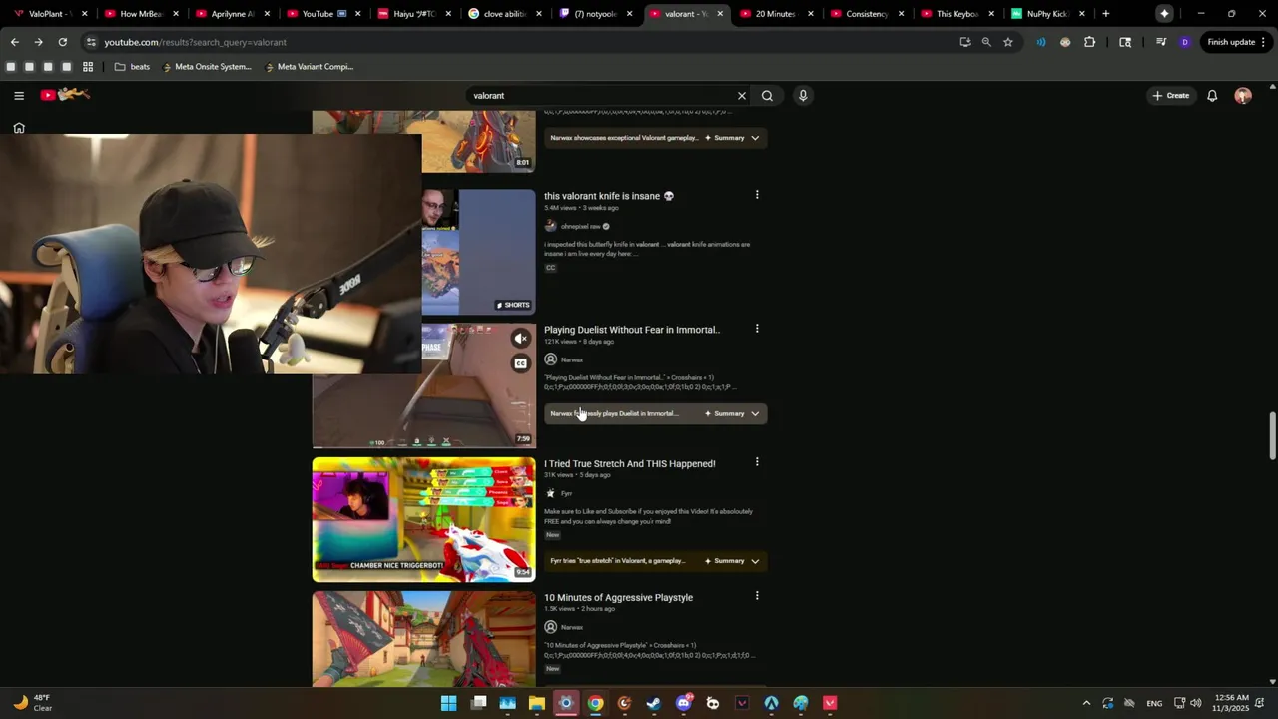Show hidden system tray icons chevron
Viewport: 1278px width, 719px height.
(x=1087, y=703)
